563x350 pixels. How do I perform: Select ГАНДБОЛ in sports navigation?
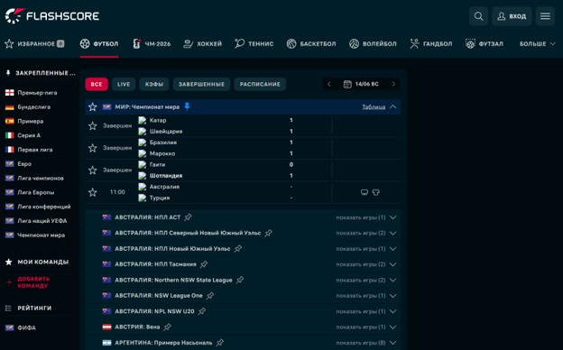click(x=431, y=44)
